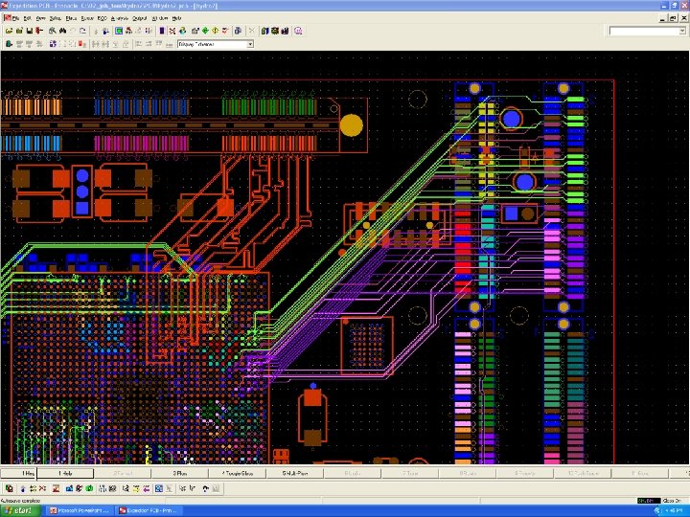This screenshot has height=517, width=690.
Task: Open the File menu
Action: coord(15,18)
